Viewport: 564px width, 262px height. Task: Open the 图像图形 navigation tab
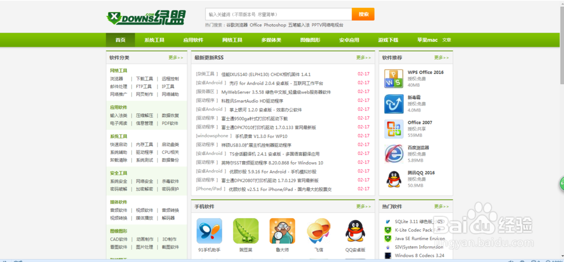point(310,40)
